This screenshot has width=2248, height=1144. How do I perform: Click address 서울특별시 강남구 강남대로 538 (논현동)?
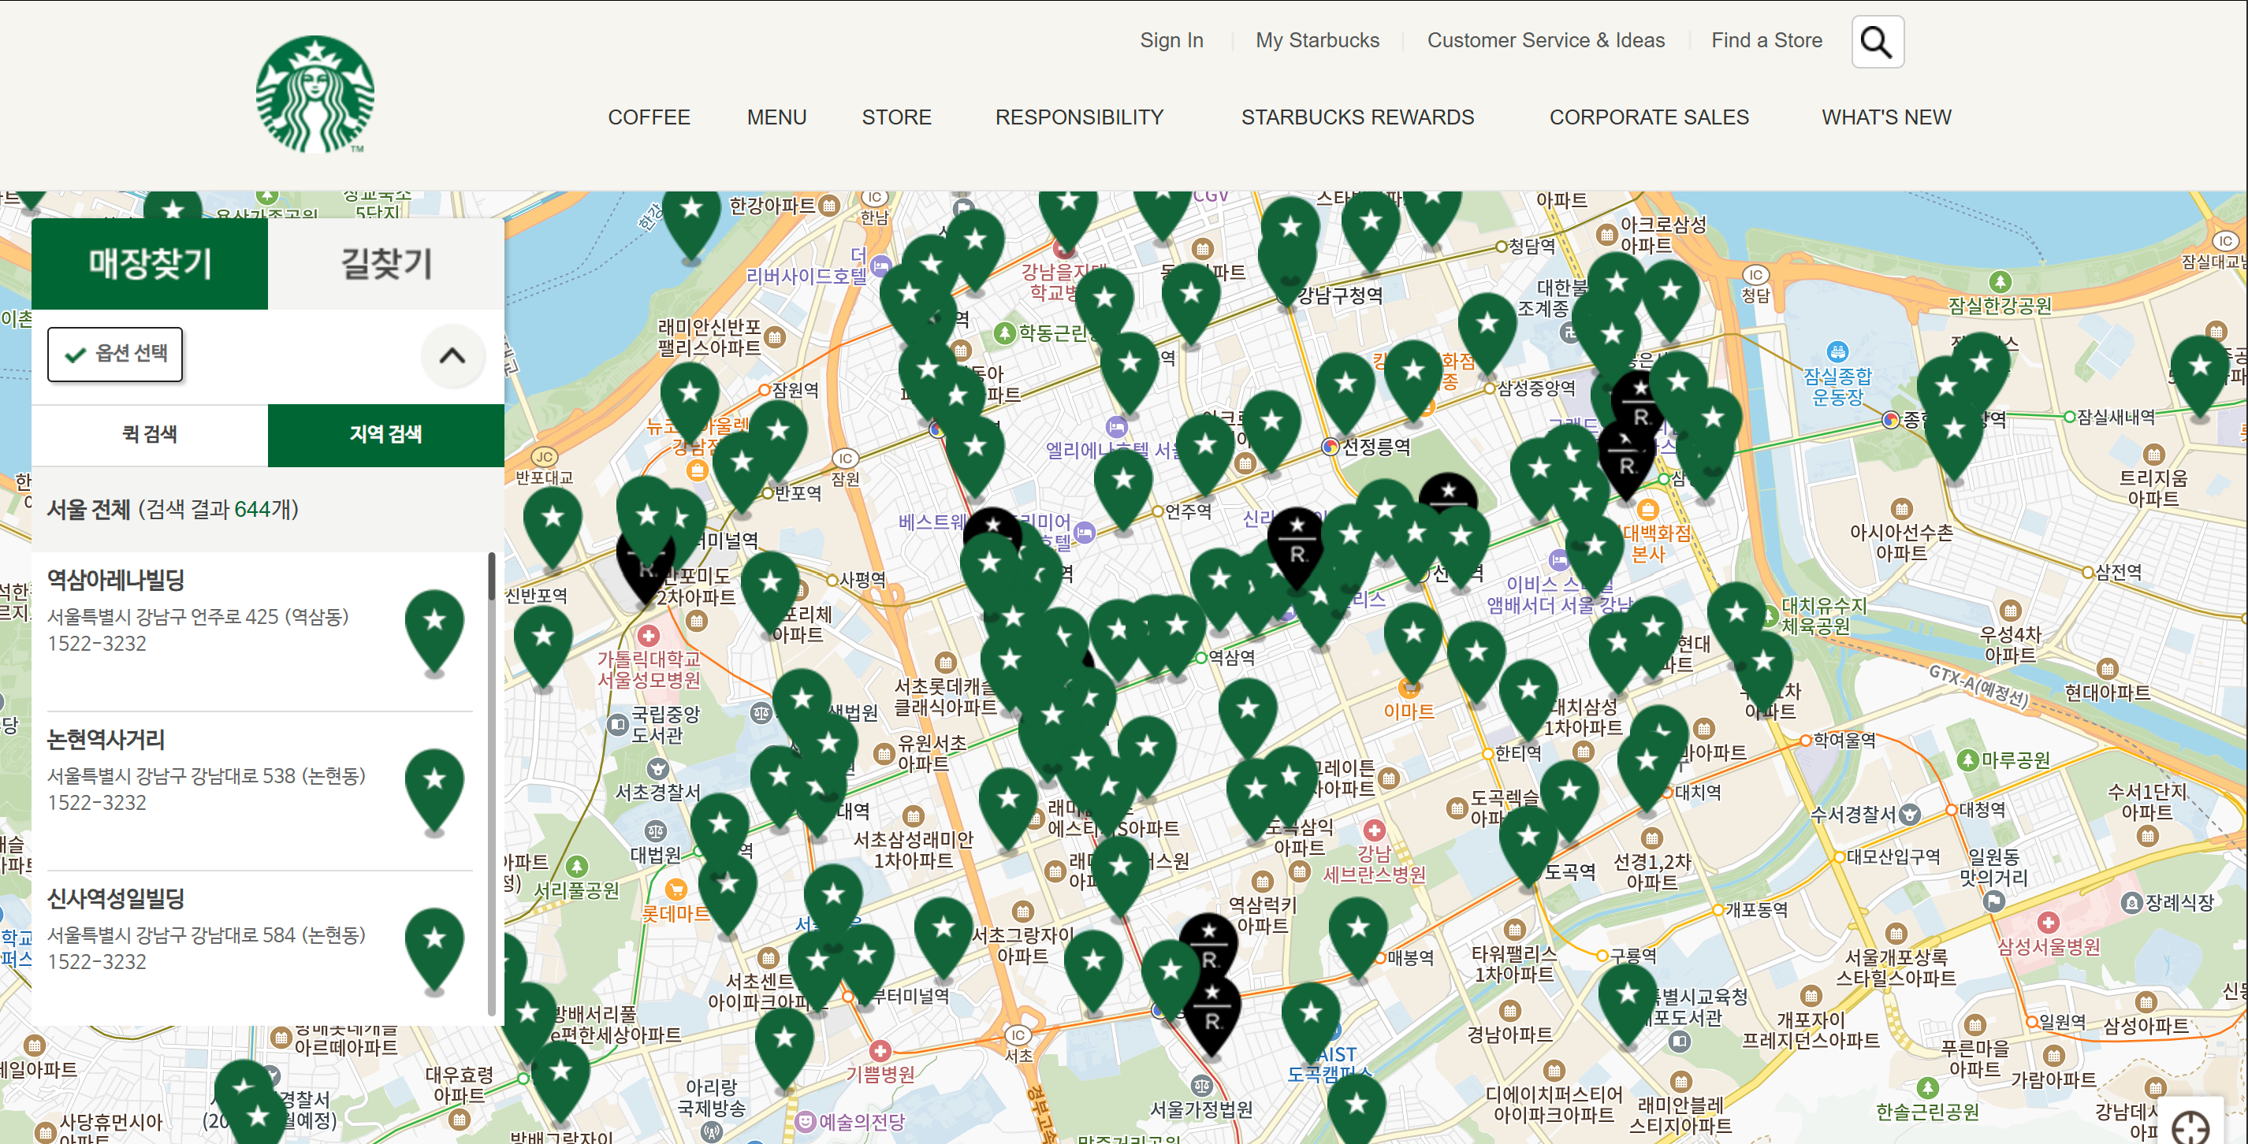coord(207,776)
